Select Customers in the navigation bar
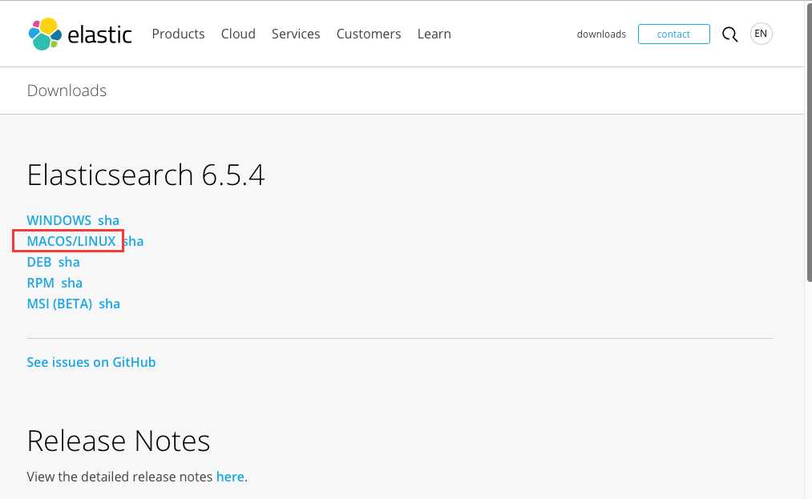The width and height of the screenshot is (812, 499). point(369,34)
